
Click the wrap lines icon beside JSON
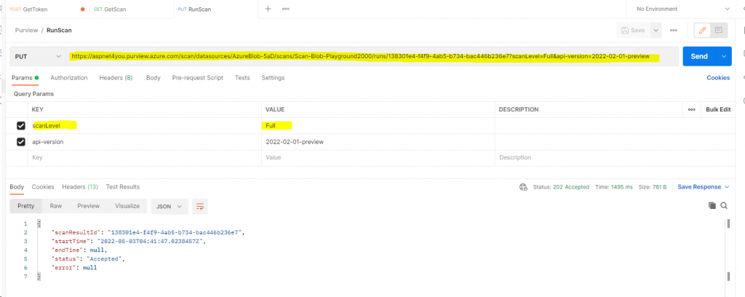tap(200, 206)
